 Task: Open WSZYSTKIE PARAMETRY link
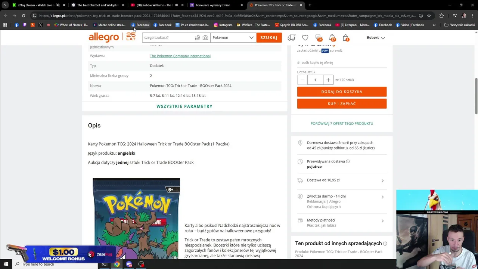point(184,106)
